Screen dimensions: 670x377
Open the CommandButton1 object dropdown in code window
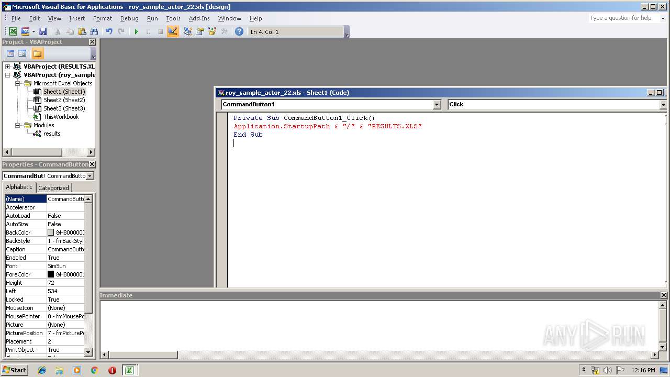coord(437,104)
